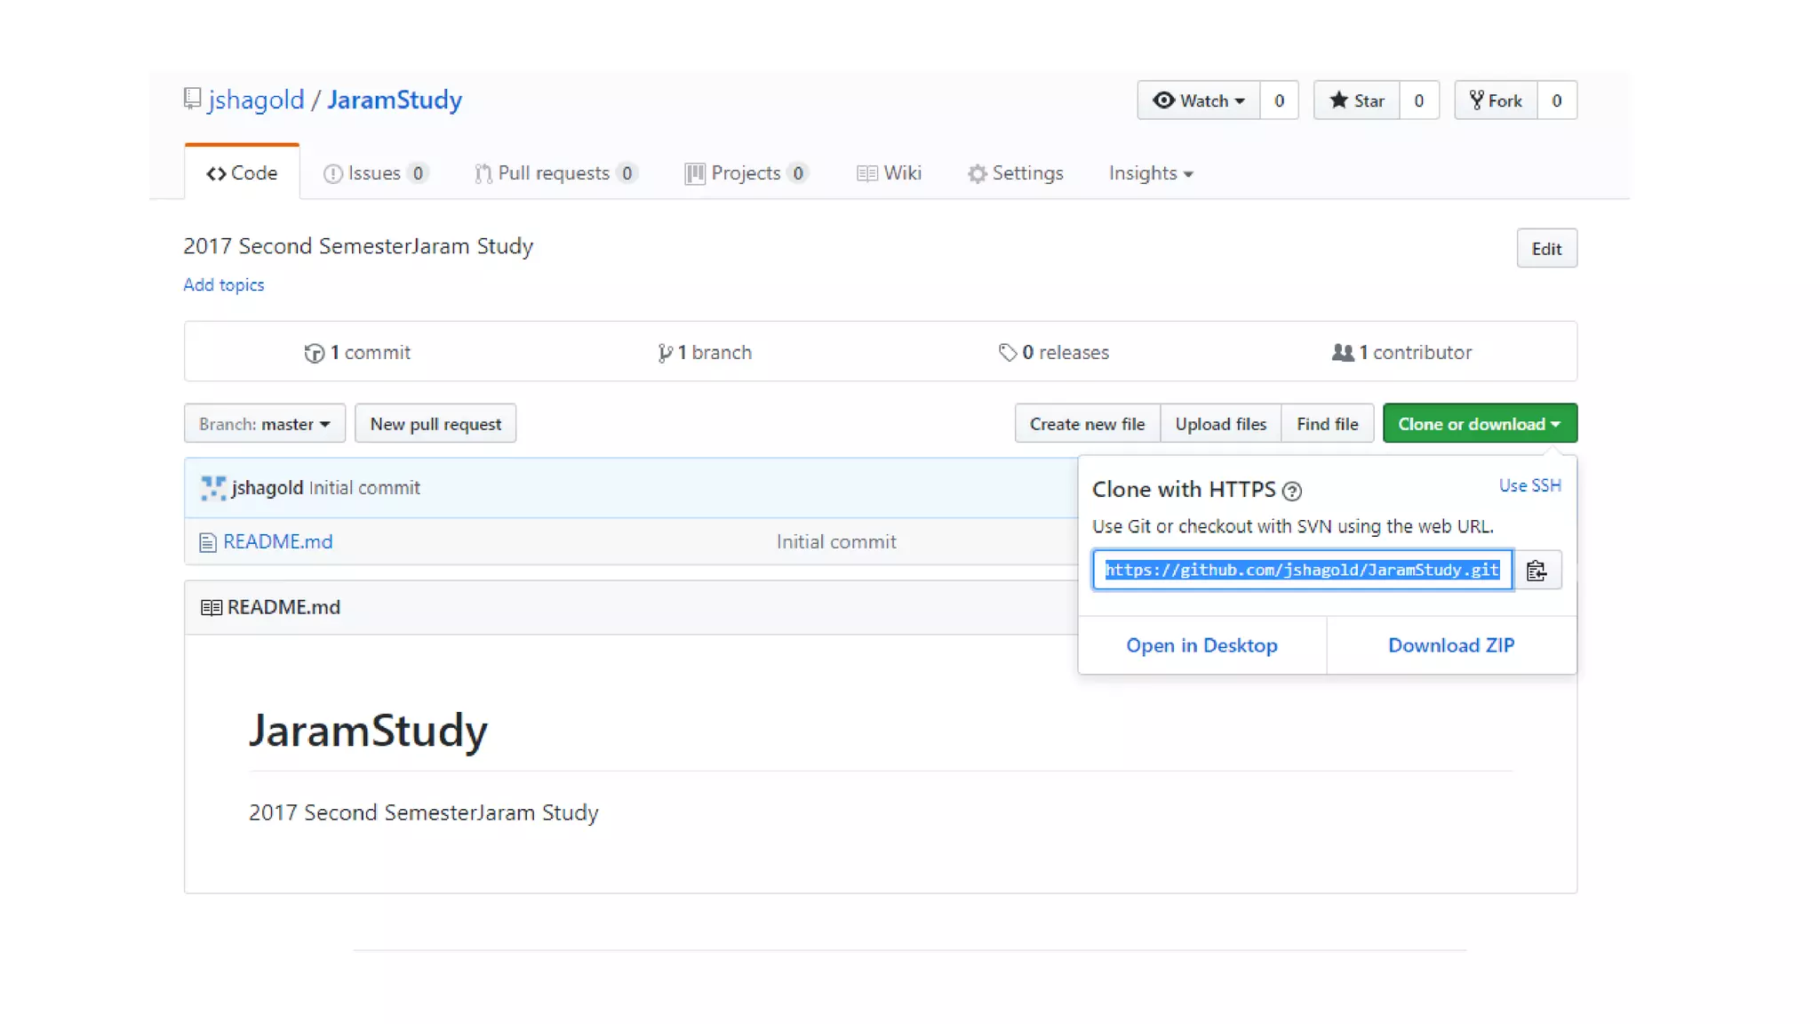Click the Create new file button
Viewport: 1820px width, 1024px height.
tap(1087, 424)
